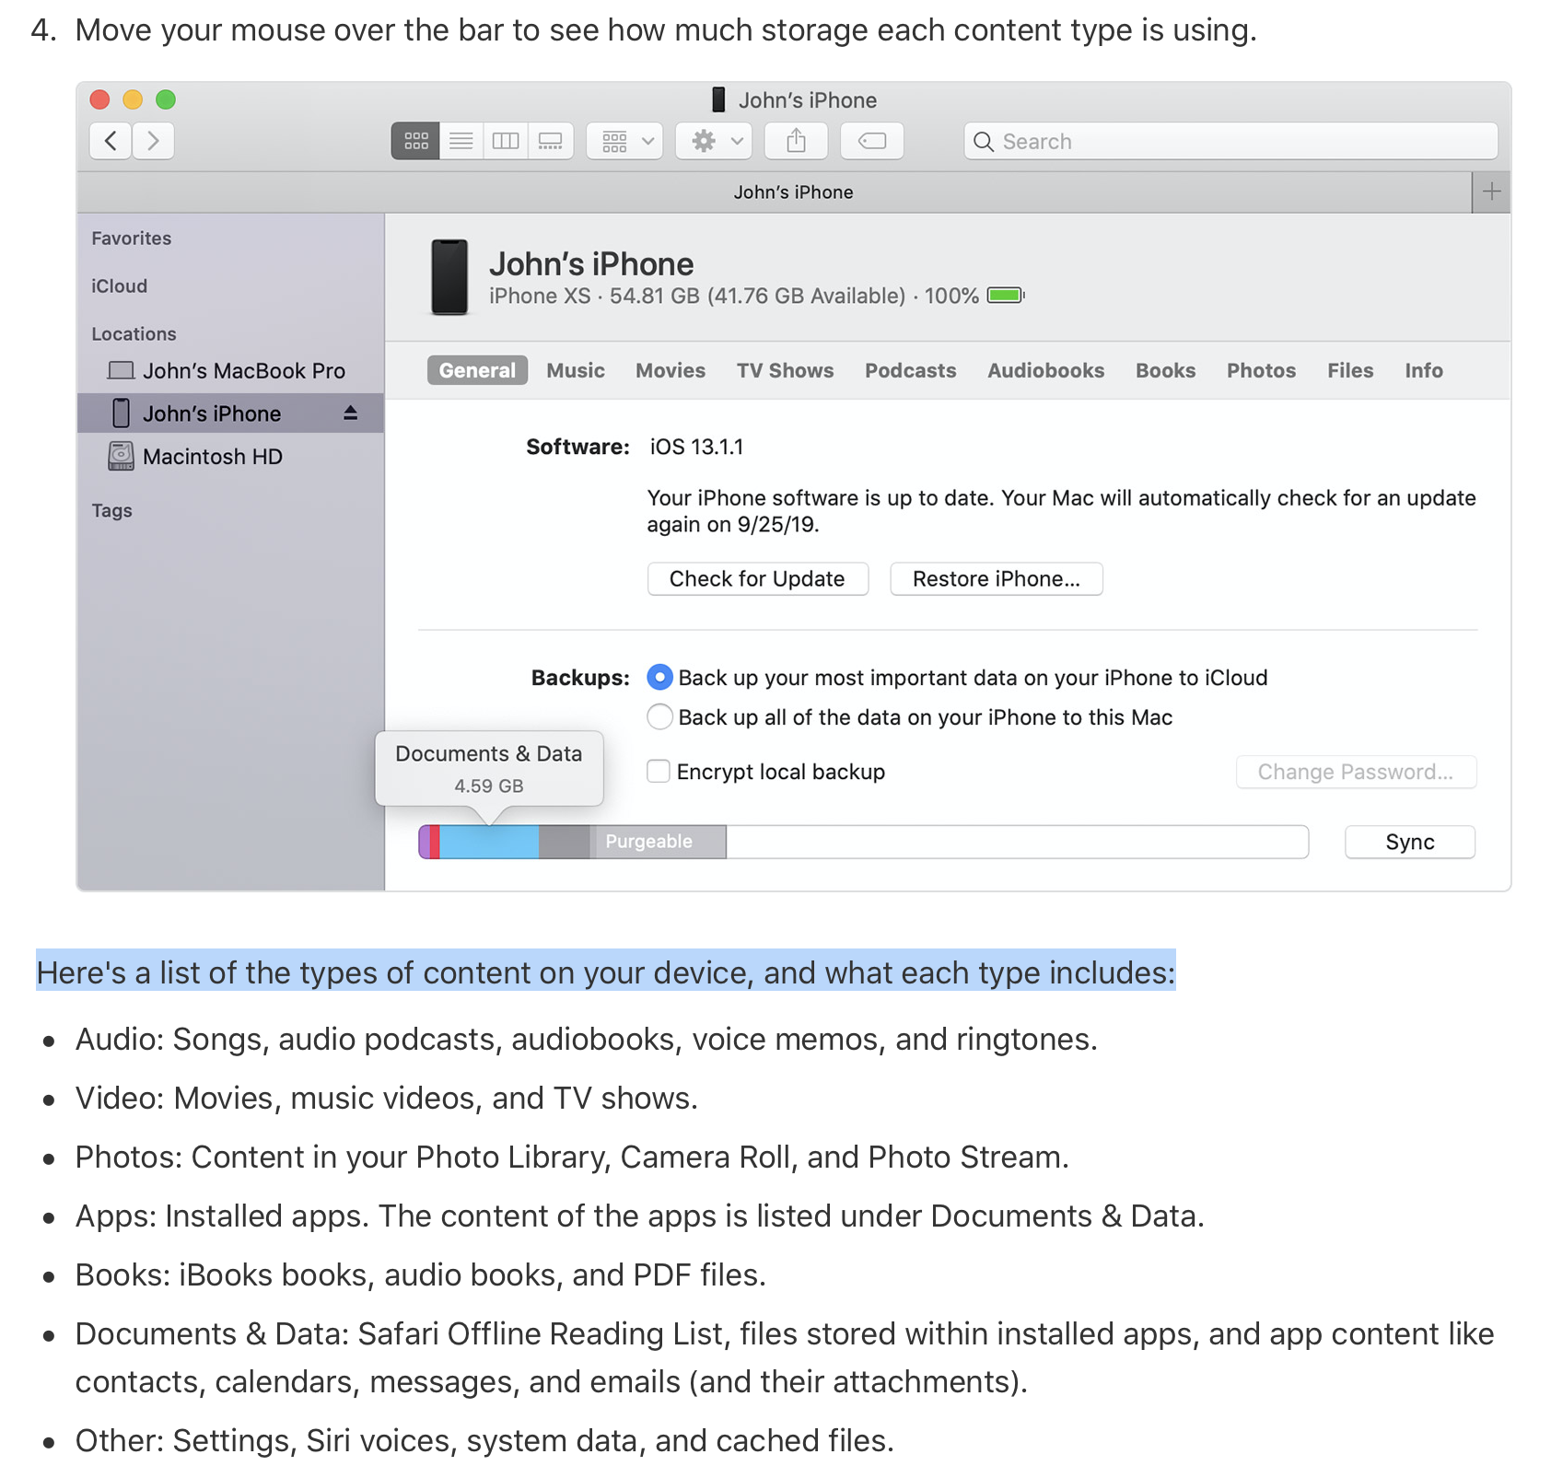
Task: Open the Files tab
Action: (1350, 370)
